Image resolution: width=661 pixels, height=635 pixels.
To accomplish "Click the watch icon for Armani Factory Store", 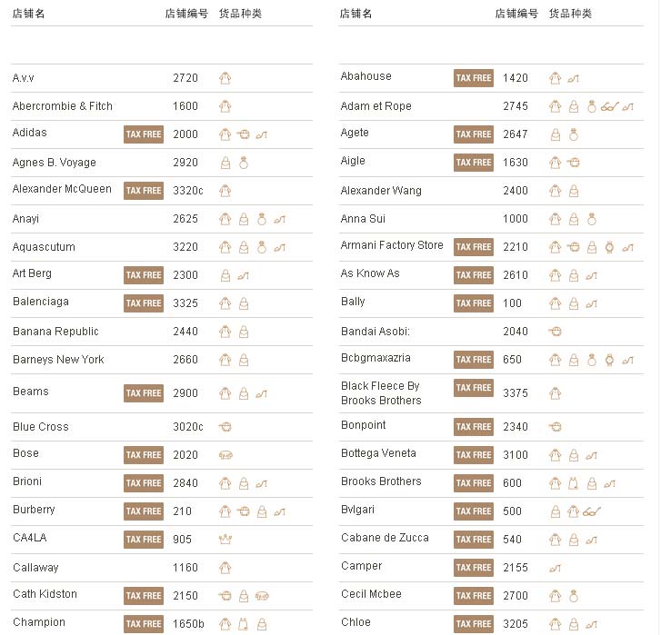I will [x=609, y=247].
